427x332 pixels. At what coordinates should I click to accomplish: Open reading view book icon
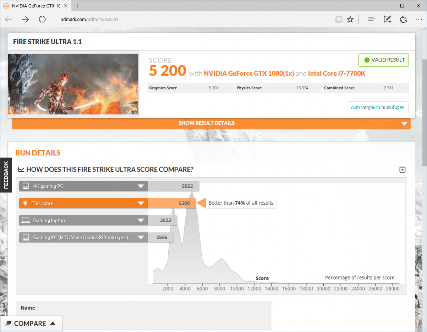click(x=339, y=19)
